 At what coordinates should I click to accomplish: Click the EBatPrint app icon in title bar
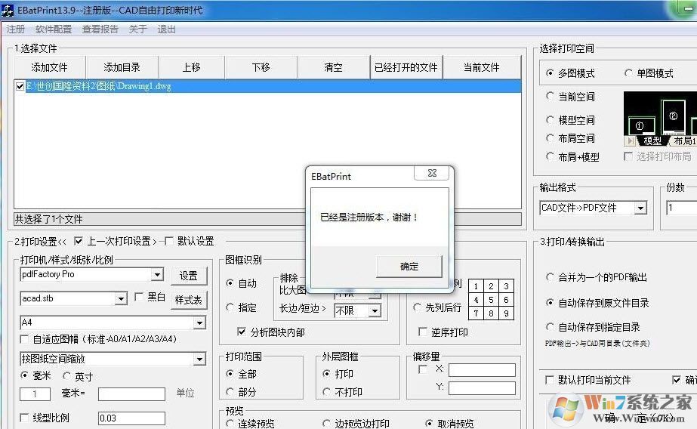point(8,10)
